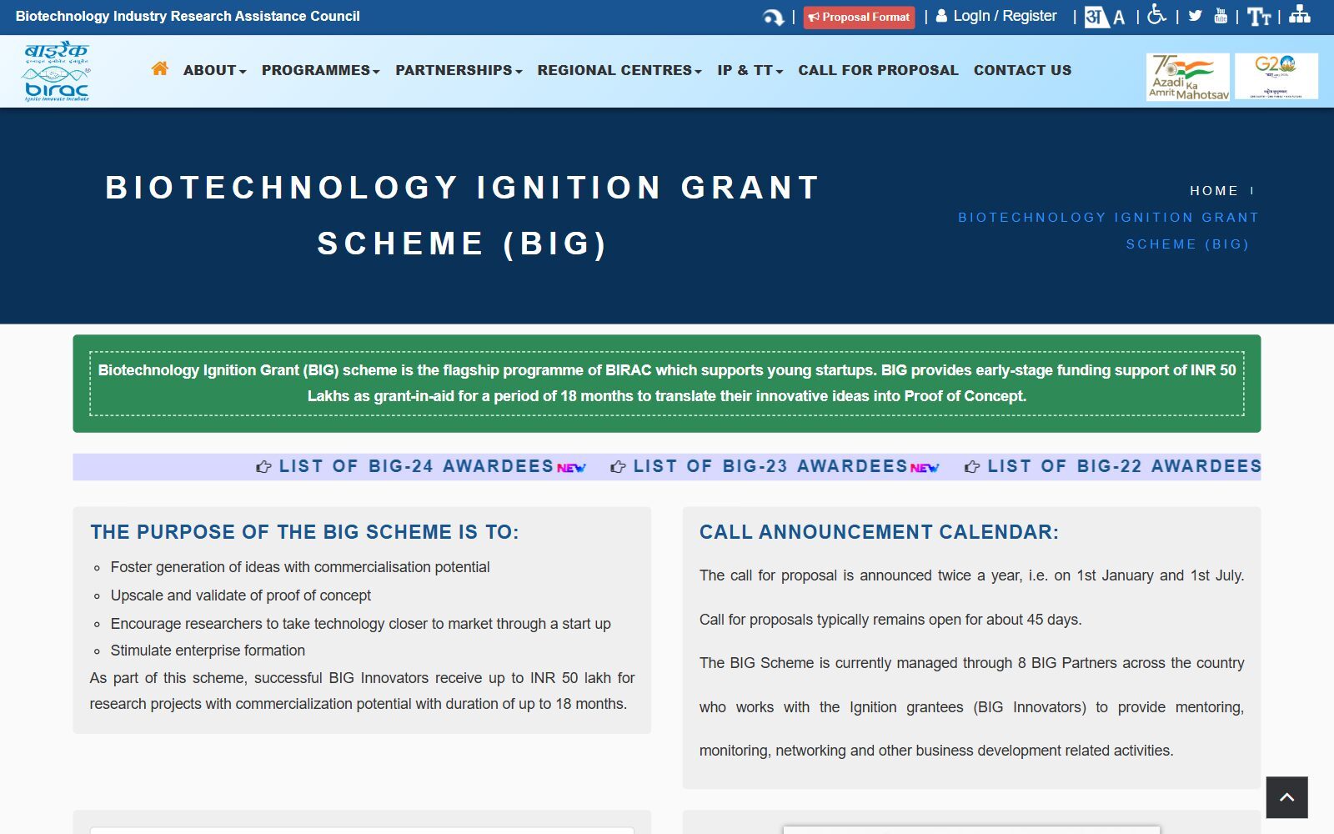Expand the PROGRAMMES dropdown menu

coord(321,70)
